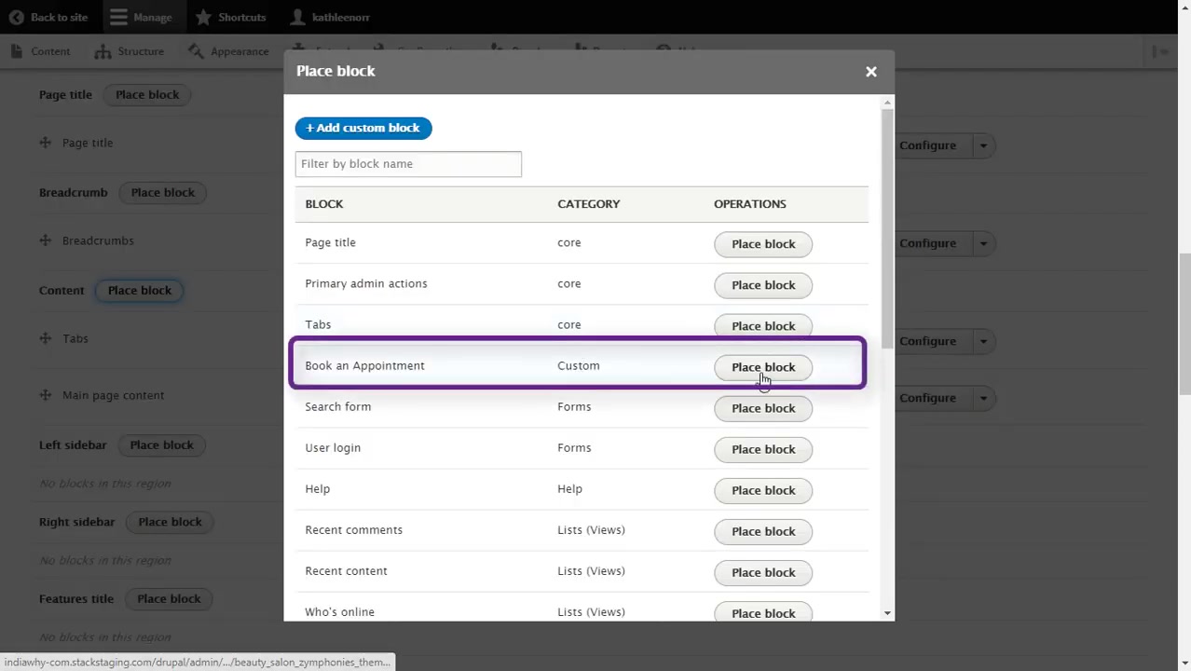Click the Back to site arrow icon

click(16, 17)
